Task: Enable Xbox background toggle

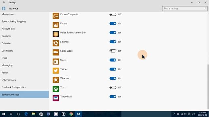Action: tap(113, 87)
